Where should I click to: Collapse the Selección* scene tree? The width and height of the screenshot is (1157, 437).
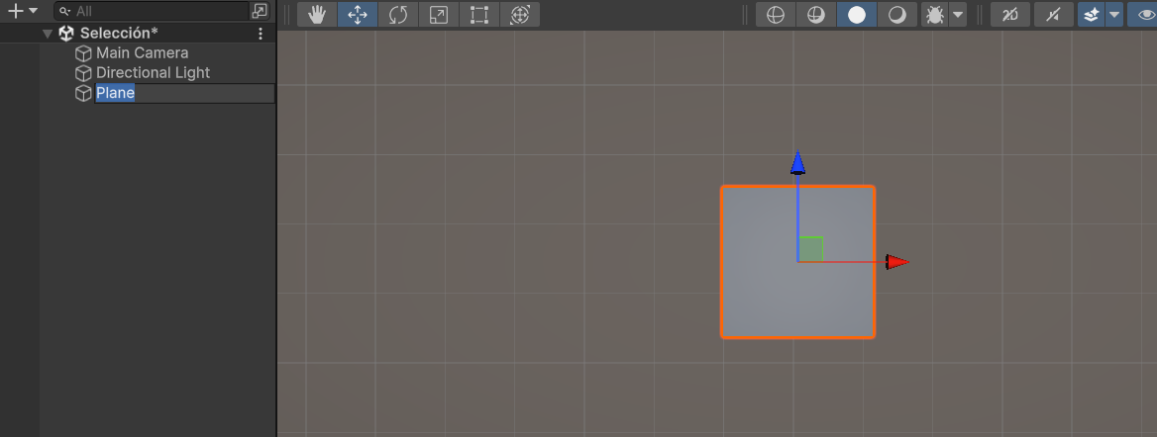coord(48,34)
